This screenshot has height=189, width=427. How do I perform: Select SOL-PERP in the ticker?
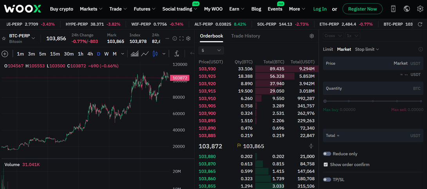point(283,24)
